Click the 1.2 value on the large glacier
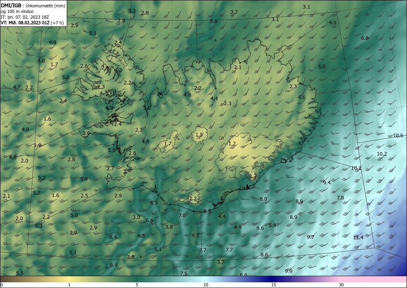 (232, 144)
